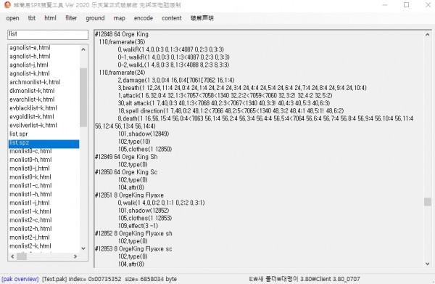
Task: Click line '#12848 64 Orge King'
Action: point(122,34)
